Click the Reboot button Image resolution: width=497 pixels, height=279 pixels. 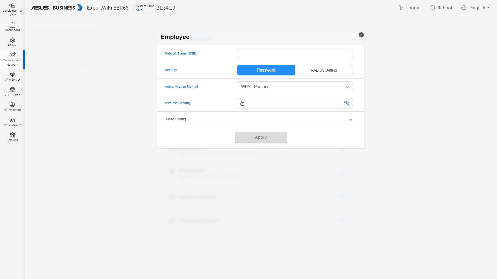tap(441, 8)
